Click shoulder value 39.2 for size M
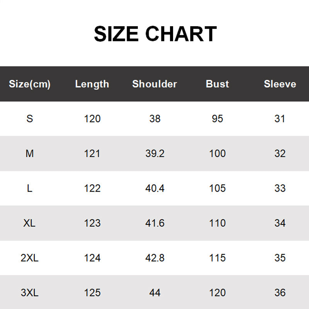This screenshot has width=309, height=309. [x=155, y=153]
